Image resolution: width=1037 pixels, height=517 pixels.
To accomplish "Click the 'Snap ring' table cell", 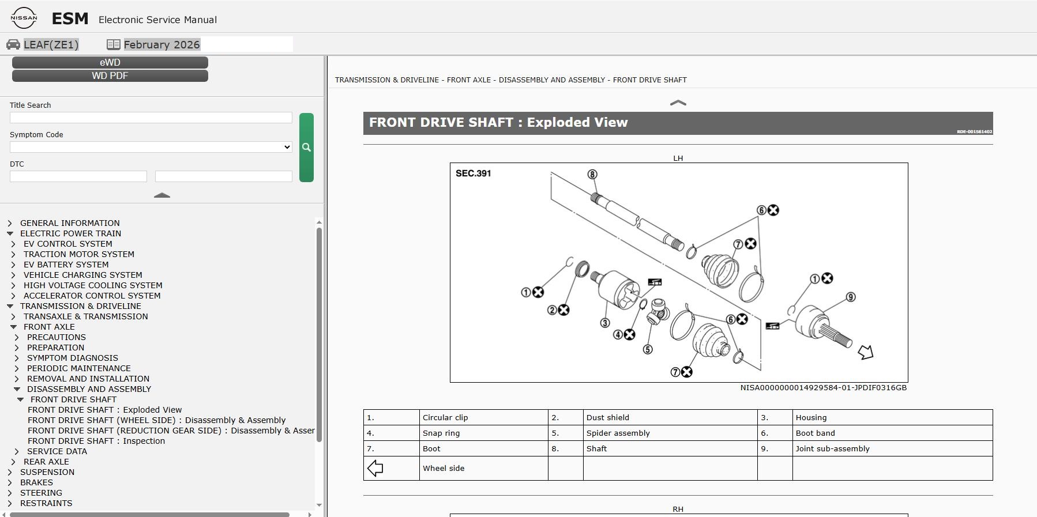I will [x=484, y=433].
